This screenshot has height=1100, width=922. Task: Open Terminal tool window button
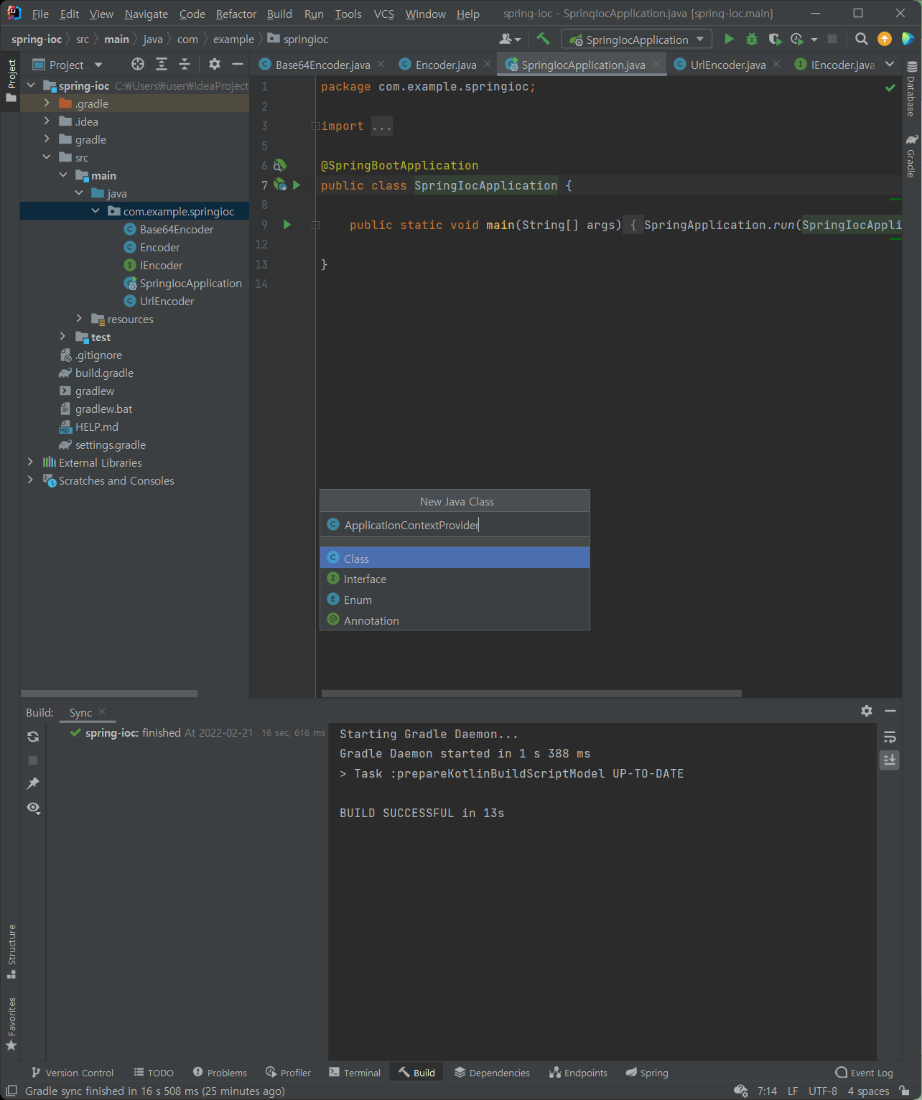click(x=355, y=1073)
